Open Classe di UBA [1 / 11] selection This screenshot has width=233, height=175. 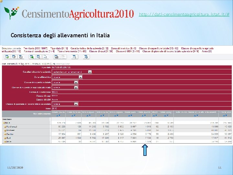128,51
